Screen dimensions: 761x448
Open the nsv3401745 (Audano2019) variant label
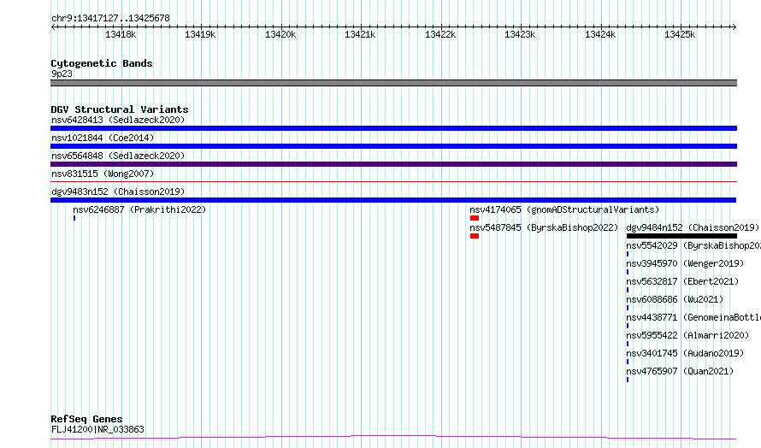pos(685,353)
